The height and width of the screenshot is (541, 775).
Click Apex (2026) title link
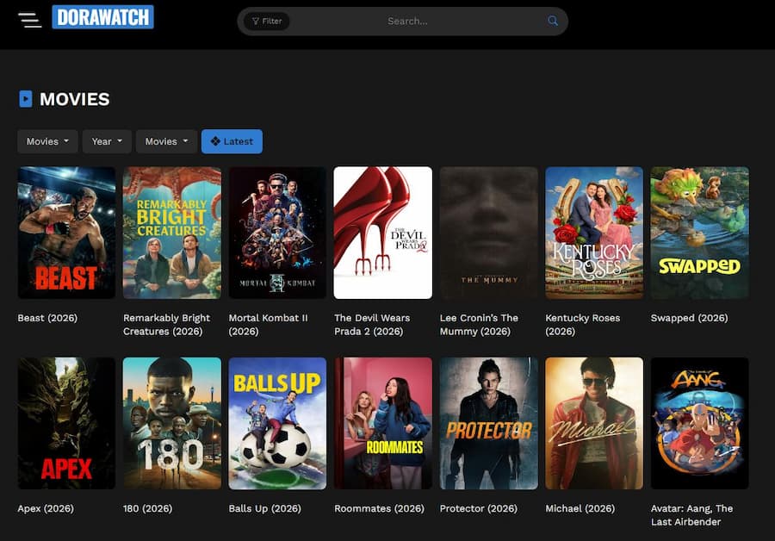coord(46,508)
